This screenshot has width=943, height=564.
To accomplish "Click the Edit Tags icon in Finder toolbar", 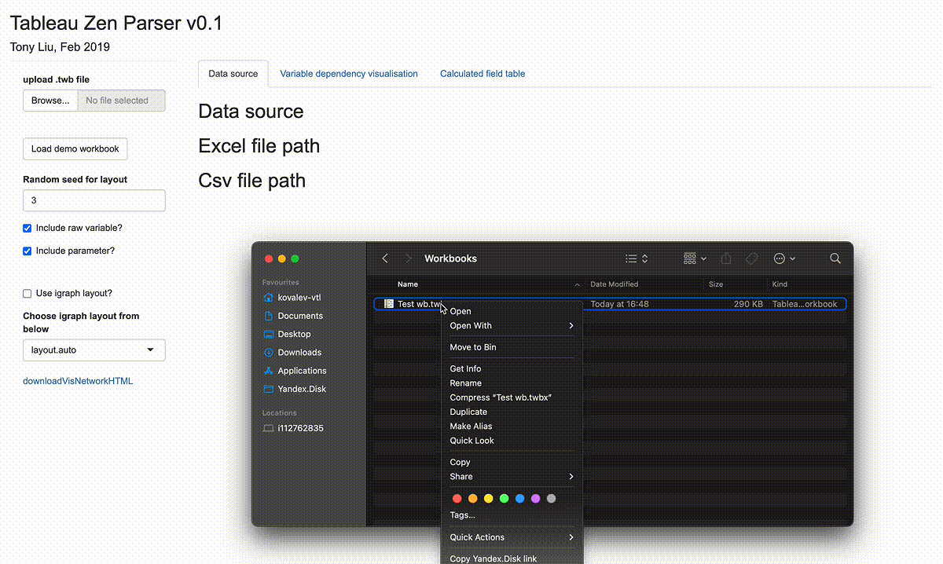I will tap(751, 258).
